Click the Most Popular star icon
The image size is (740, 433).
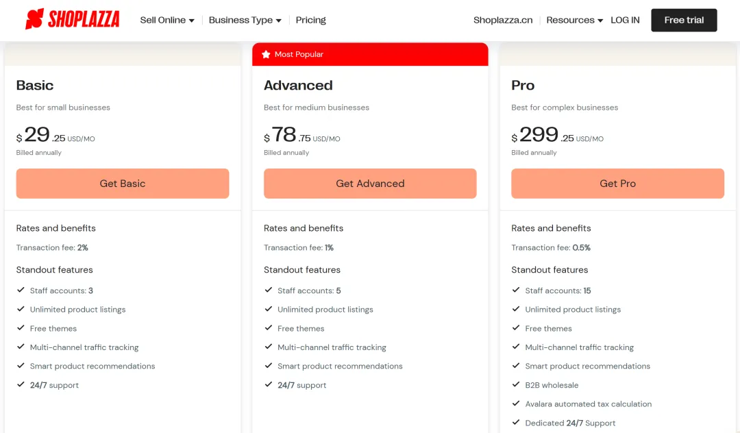(x=266, y=55)
